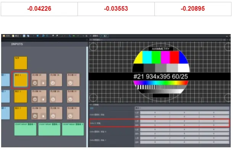Viewport: 233px width, 150px height.
Task: Toggle power on monitor 1A panel
Action: 35,83
